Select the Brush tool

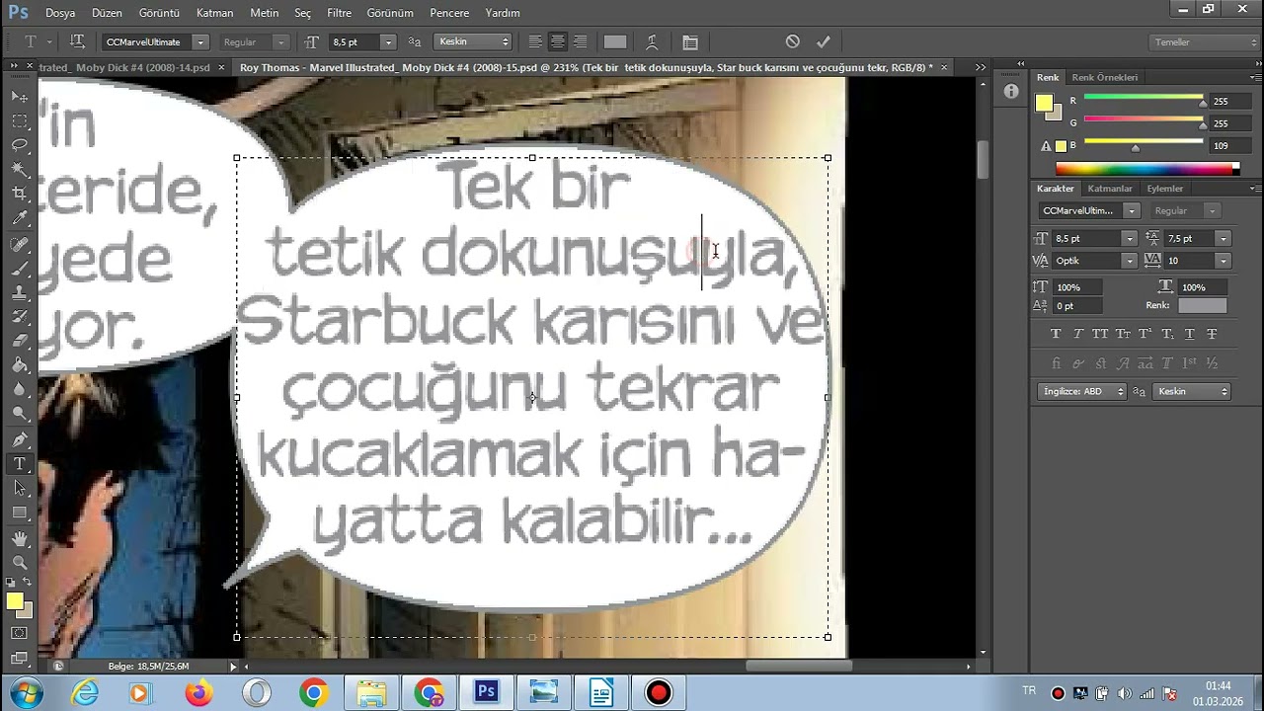[19, 268]
